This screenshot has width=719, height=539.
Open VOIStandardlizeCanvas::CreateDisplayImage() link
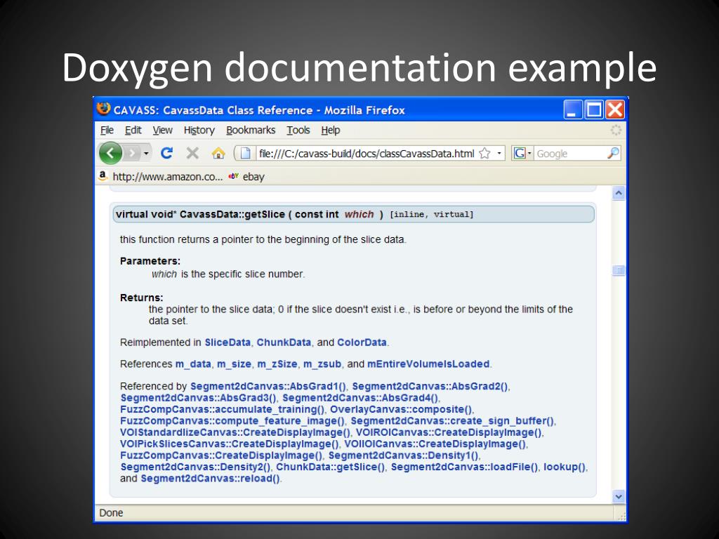pyautogui.click(x=235, y=432)
